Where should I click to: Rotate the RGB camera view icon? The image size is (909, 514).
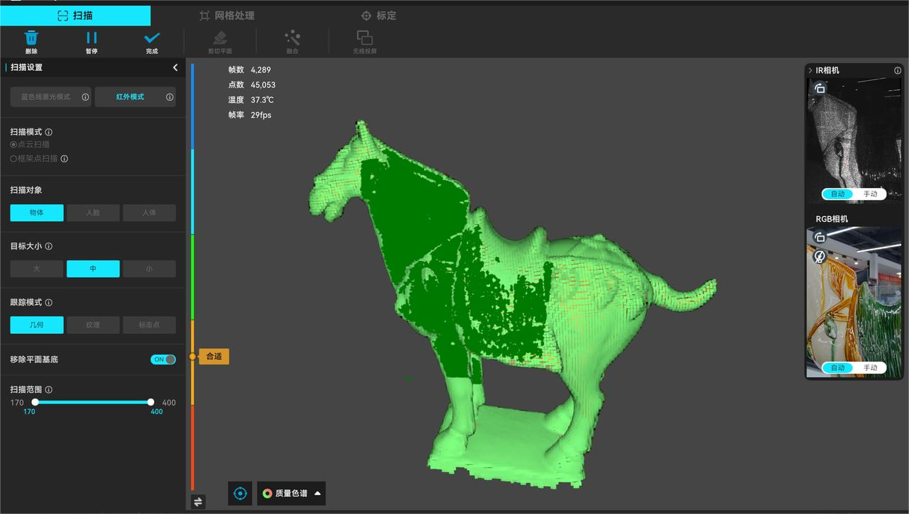tap(820, 237)
